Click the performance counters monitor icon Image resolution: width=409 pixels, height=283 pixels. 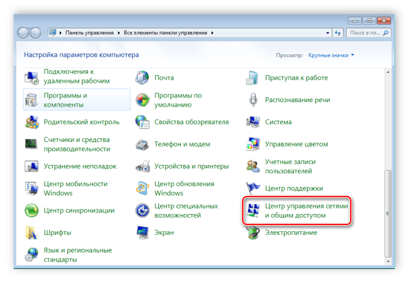pyautogui.click(x=32, y=144)
